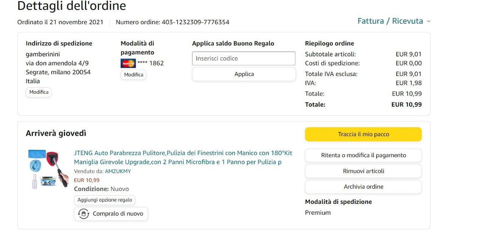Click the Mastercard payment card icon
The height and width of the screenshot is (233, 484).
click(128, 63)
